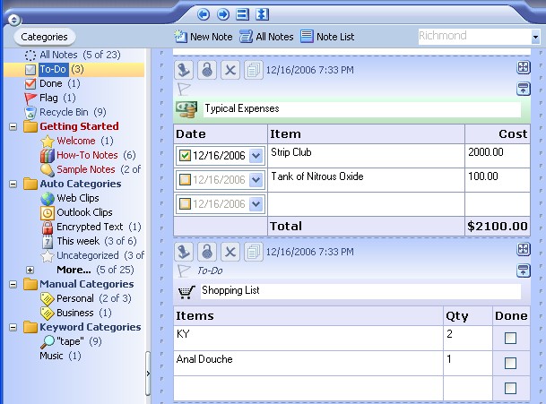
Task: Click the flag icon under Typical Expenses toolbar
Action: pyautogui.click(x=184, y=89)
